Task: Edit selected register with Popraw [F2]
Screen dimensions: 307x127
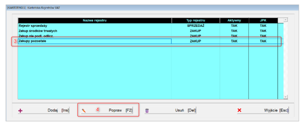Action: click(x=107, y=110)
